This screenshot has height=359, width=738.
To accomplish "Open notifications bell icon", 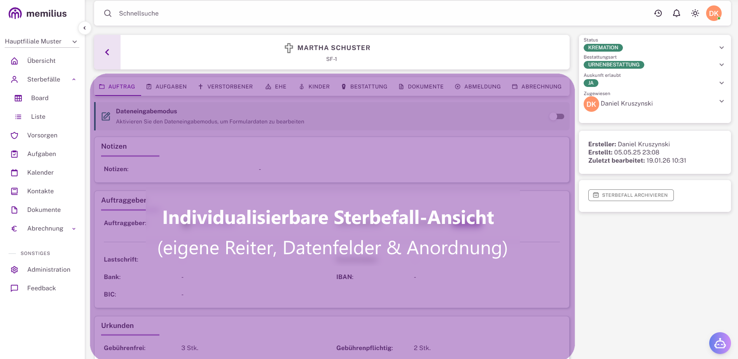I will [677, 13].
